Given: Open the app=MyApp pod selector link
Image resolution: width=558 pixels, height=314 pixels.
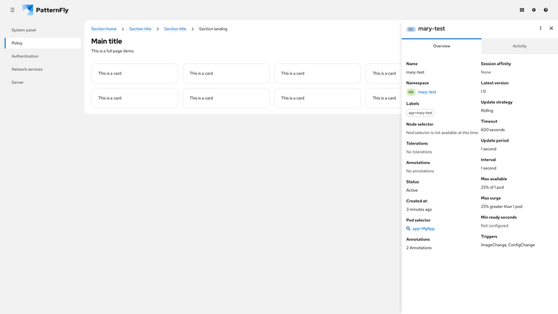Looking at the screenshot, I should pos(423,229).
